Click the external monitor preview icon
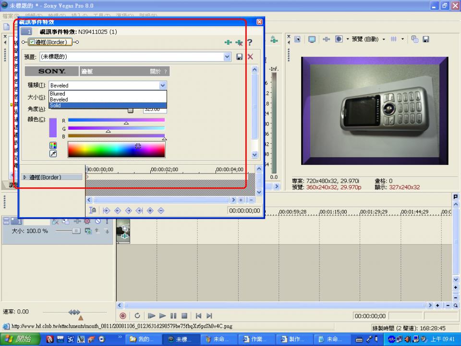Screen dimensions: 461x346 (x=312, y=39)
